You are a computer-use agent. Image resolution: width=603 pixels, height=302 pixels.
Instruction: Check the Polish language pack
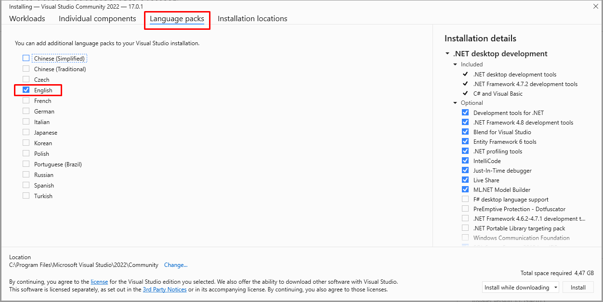point(26,153)
